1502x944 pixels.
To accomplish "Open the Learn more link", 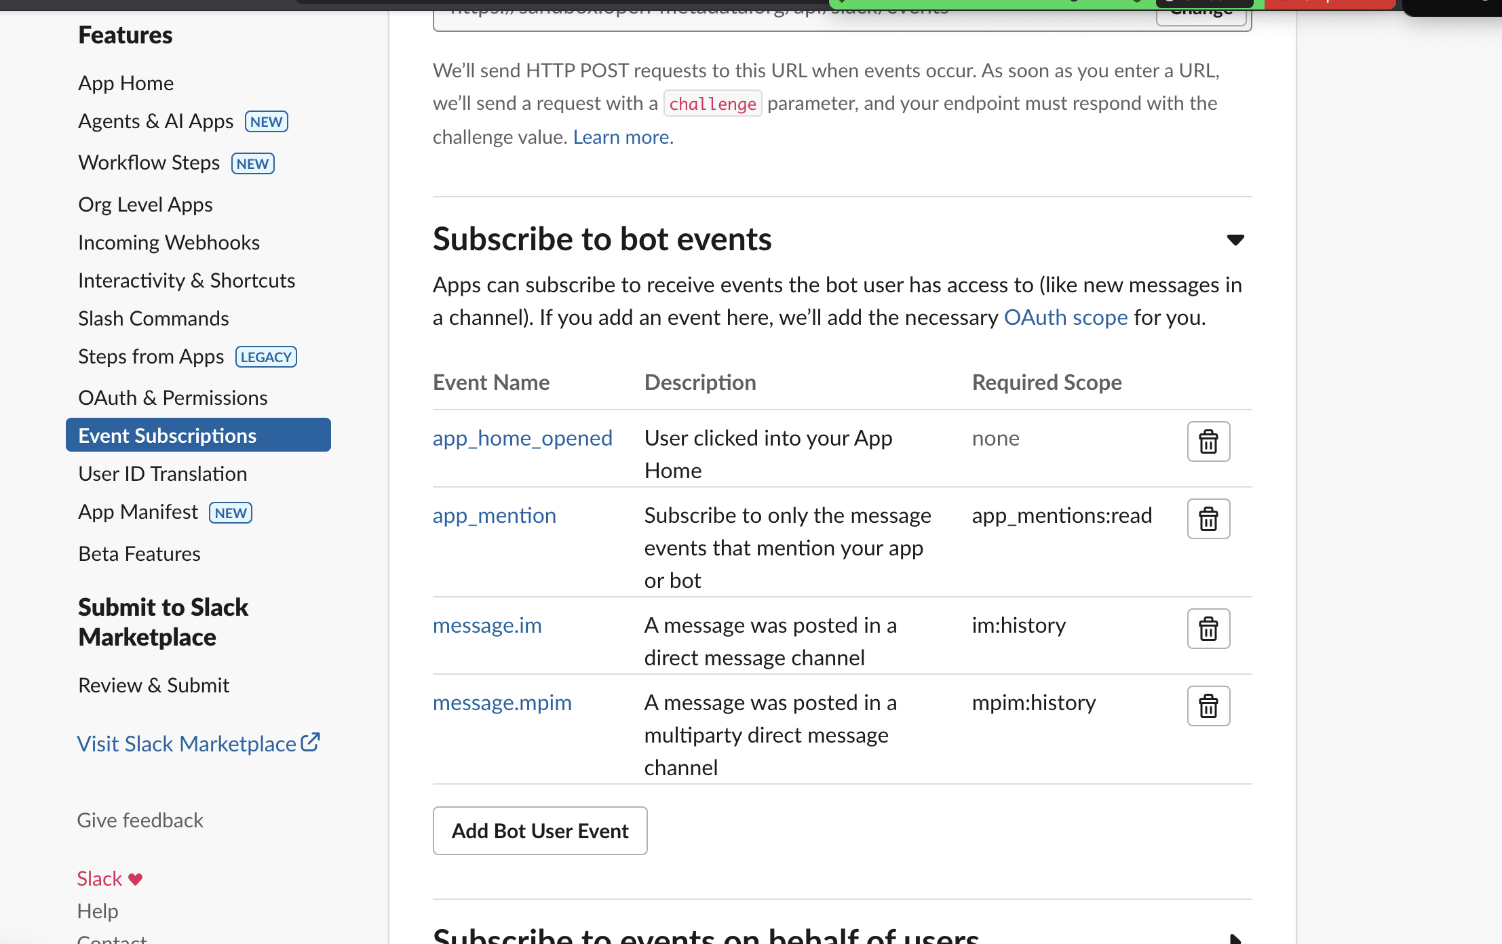I will 623,137.
